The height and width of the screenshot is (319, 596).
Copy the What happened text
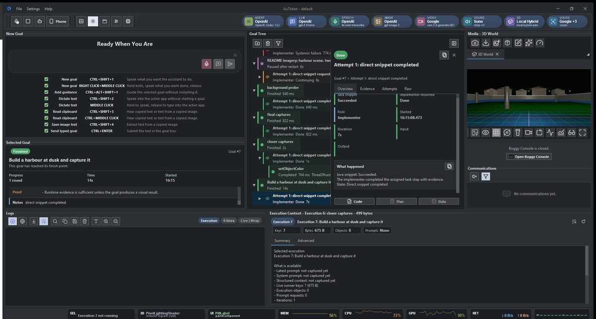[x=449, y=166]
